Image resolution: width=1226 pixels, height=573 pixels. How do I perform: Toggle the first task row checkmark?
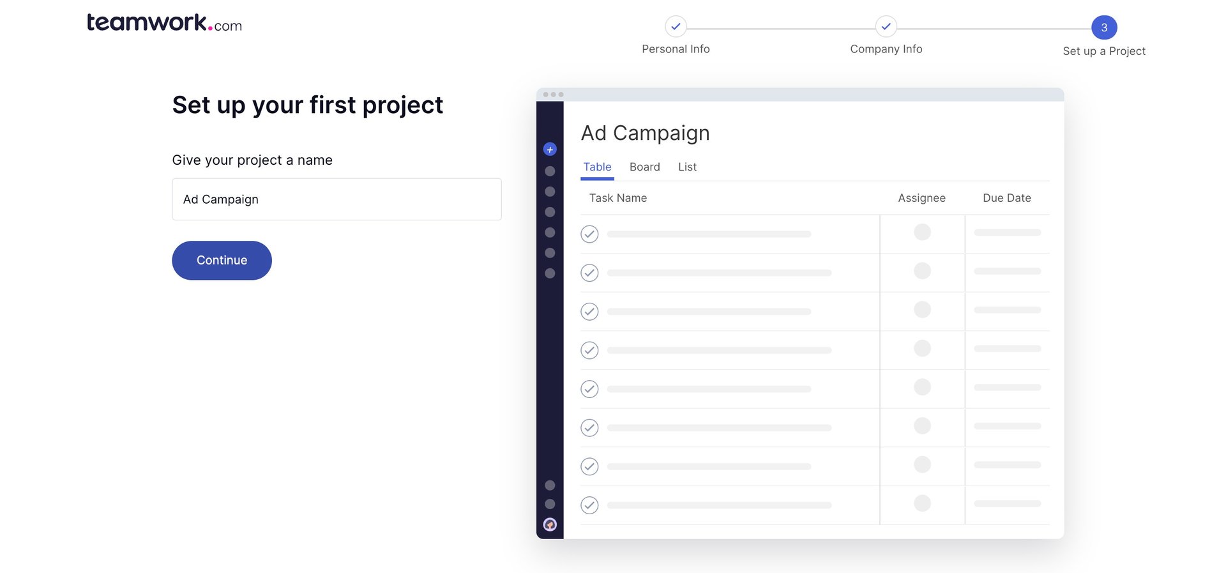click(x=589, y=234)
